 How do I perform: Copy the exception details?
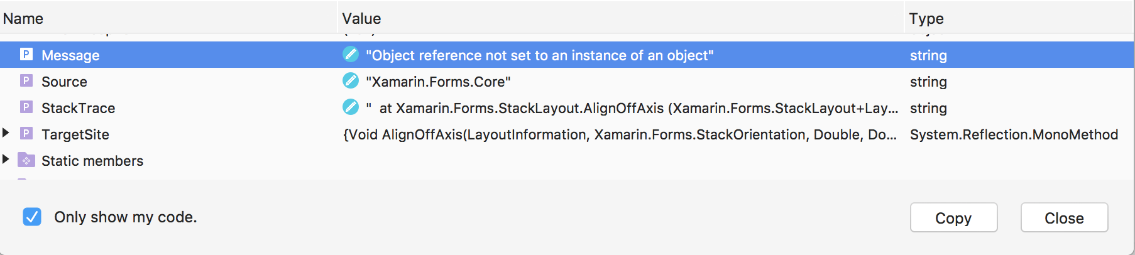coord(953,217)
